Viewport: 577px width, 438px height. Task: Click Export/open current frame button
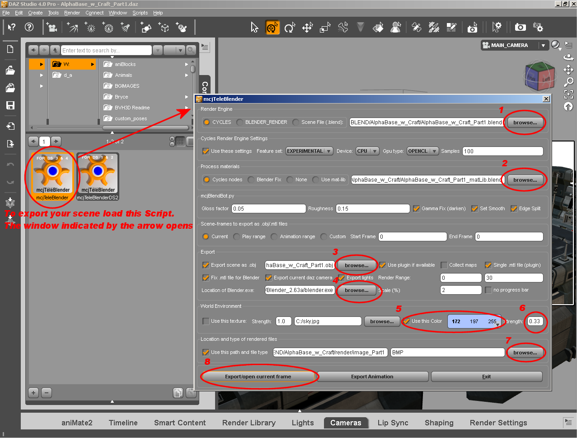click(x=258, y=377)
